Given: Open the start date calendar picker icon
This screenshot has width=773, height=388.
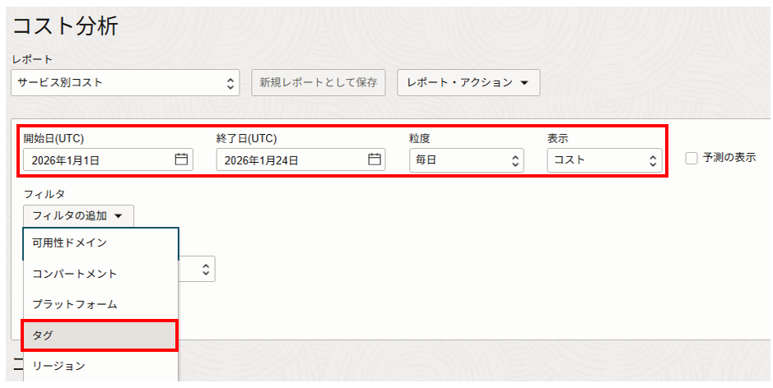Looking at the screenshot, I should (181, 159).
